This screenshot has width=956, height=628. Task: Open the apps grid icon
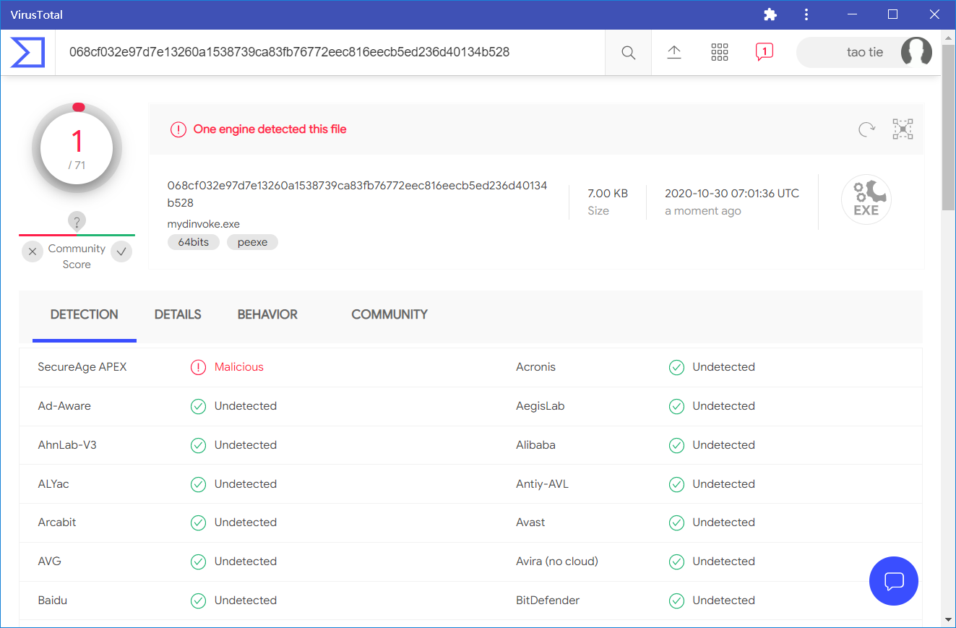point(720,52)
